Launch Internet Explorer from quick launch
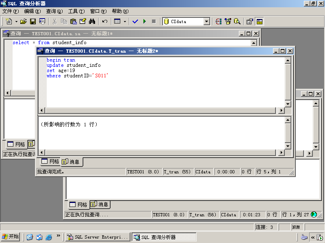This screenshot has width=325, height=243. click(49, 237)
